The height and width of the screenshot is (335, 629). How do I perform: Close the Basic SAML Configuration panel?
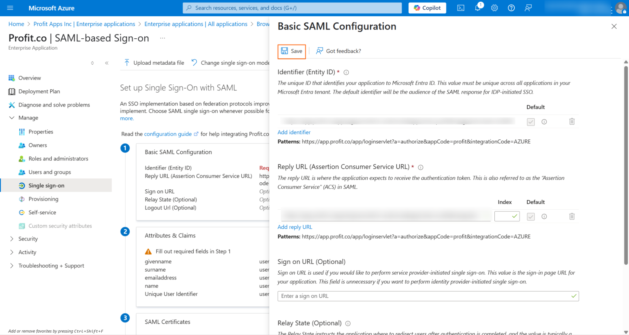point(614,26)
